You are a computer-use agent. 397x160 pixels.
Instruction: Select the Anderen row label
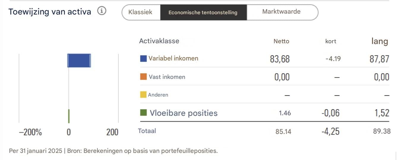click(158, 95)
